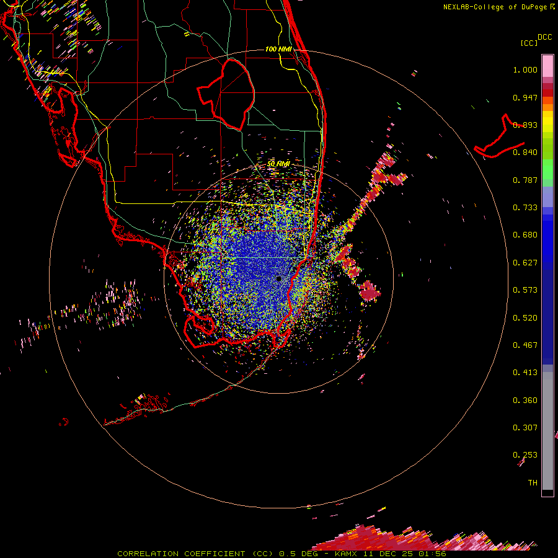Click inside the Lake Okeechobee outline

(229, 94)
